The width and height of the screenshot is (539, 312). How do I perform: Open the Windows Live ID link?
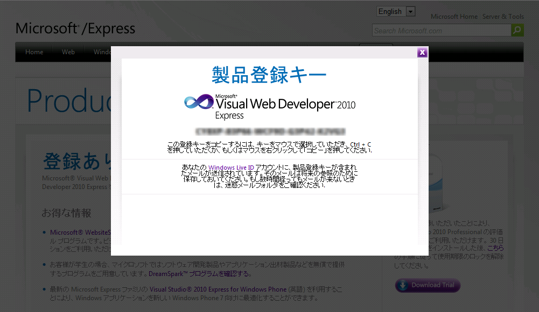pos(231,168)
